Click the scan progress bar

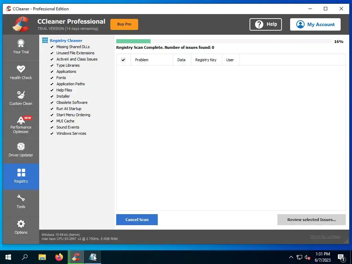[x=224, y=41]
